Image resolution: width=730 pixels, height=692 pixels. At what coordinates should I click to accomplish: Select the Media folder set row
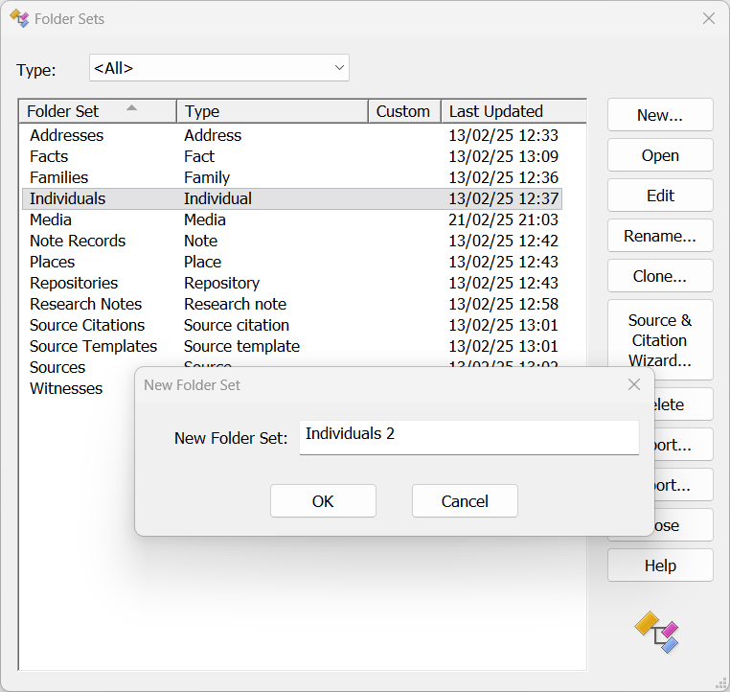[x=292, y=219]
